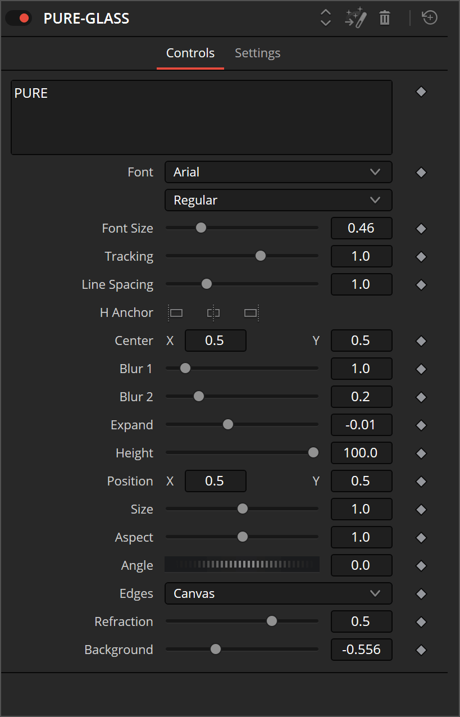
Task: Click keyframe diamond next to Refraction
Action: pyautogui.click(x=421, y=622)
